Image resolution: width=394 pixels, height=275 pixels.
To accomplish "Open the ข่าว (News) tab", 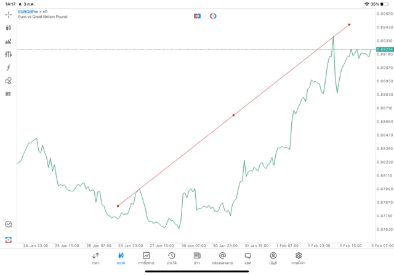I will pos(197,258).
